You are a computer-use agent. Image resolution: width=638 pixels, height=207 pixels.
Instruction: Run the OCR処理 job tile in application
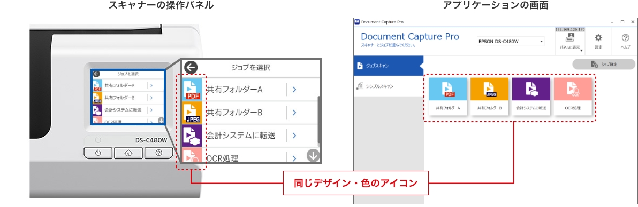[573, 96]
